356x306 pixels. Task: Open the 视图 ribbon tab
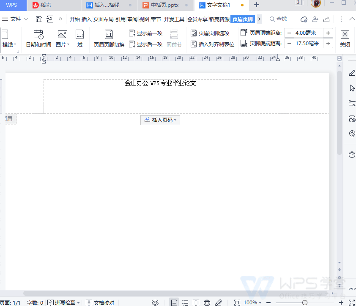[x=144, y=19]
